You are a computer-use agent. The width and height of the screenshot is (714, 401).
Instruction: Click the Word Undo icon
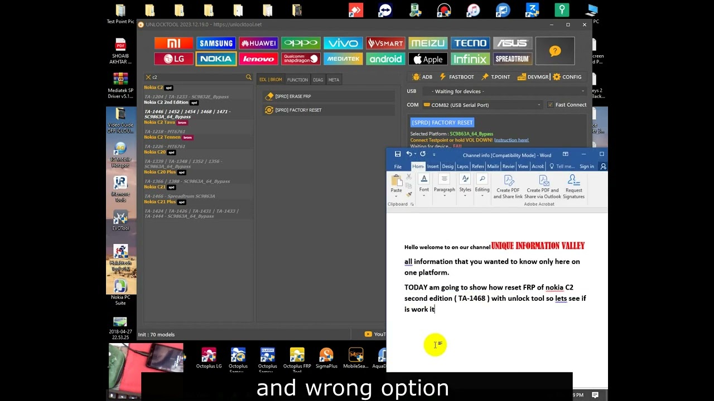click(409, 154)
